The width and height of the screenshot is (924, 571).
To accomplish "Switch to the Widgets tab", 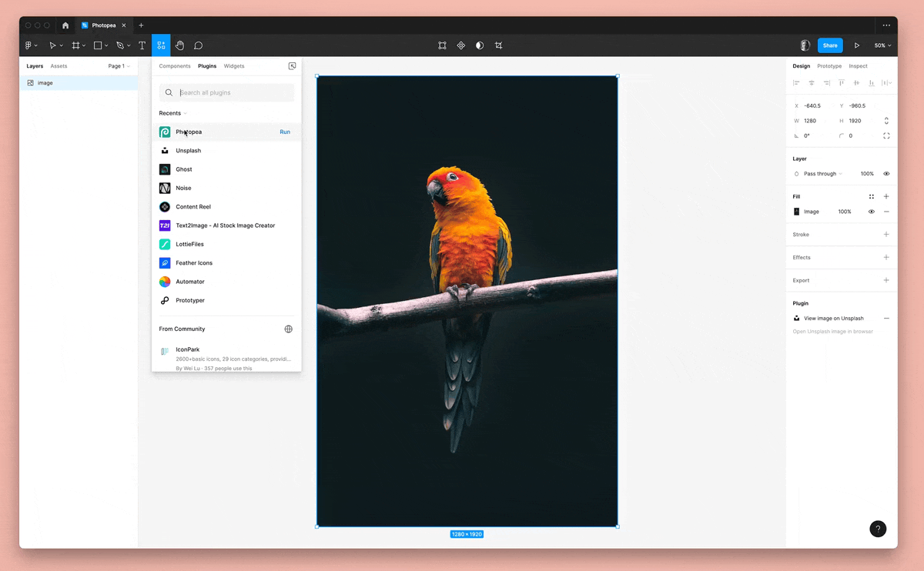I will coord(234,66).
